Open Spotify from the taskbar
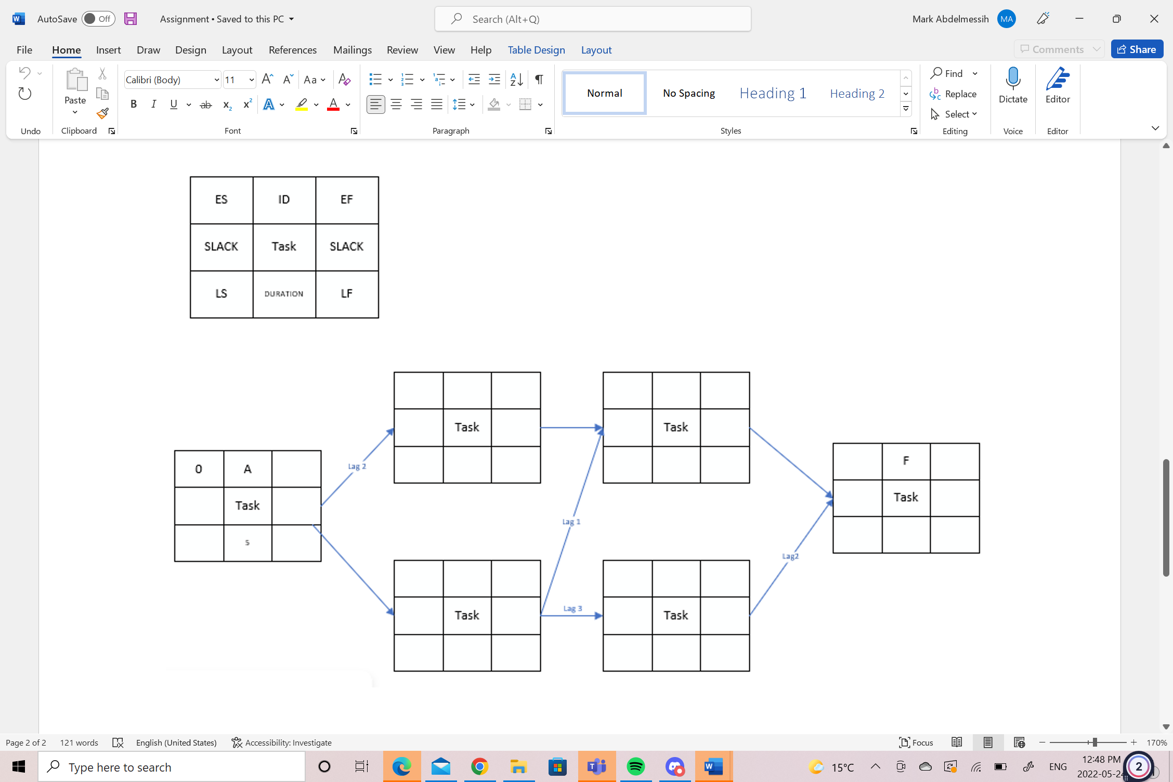Image resolution: width=1173 pixels, height=782 pixels. pos(635,766)
